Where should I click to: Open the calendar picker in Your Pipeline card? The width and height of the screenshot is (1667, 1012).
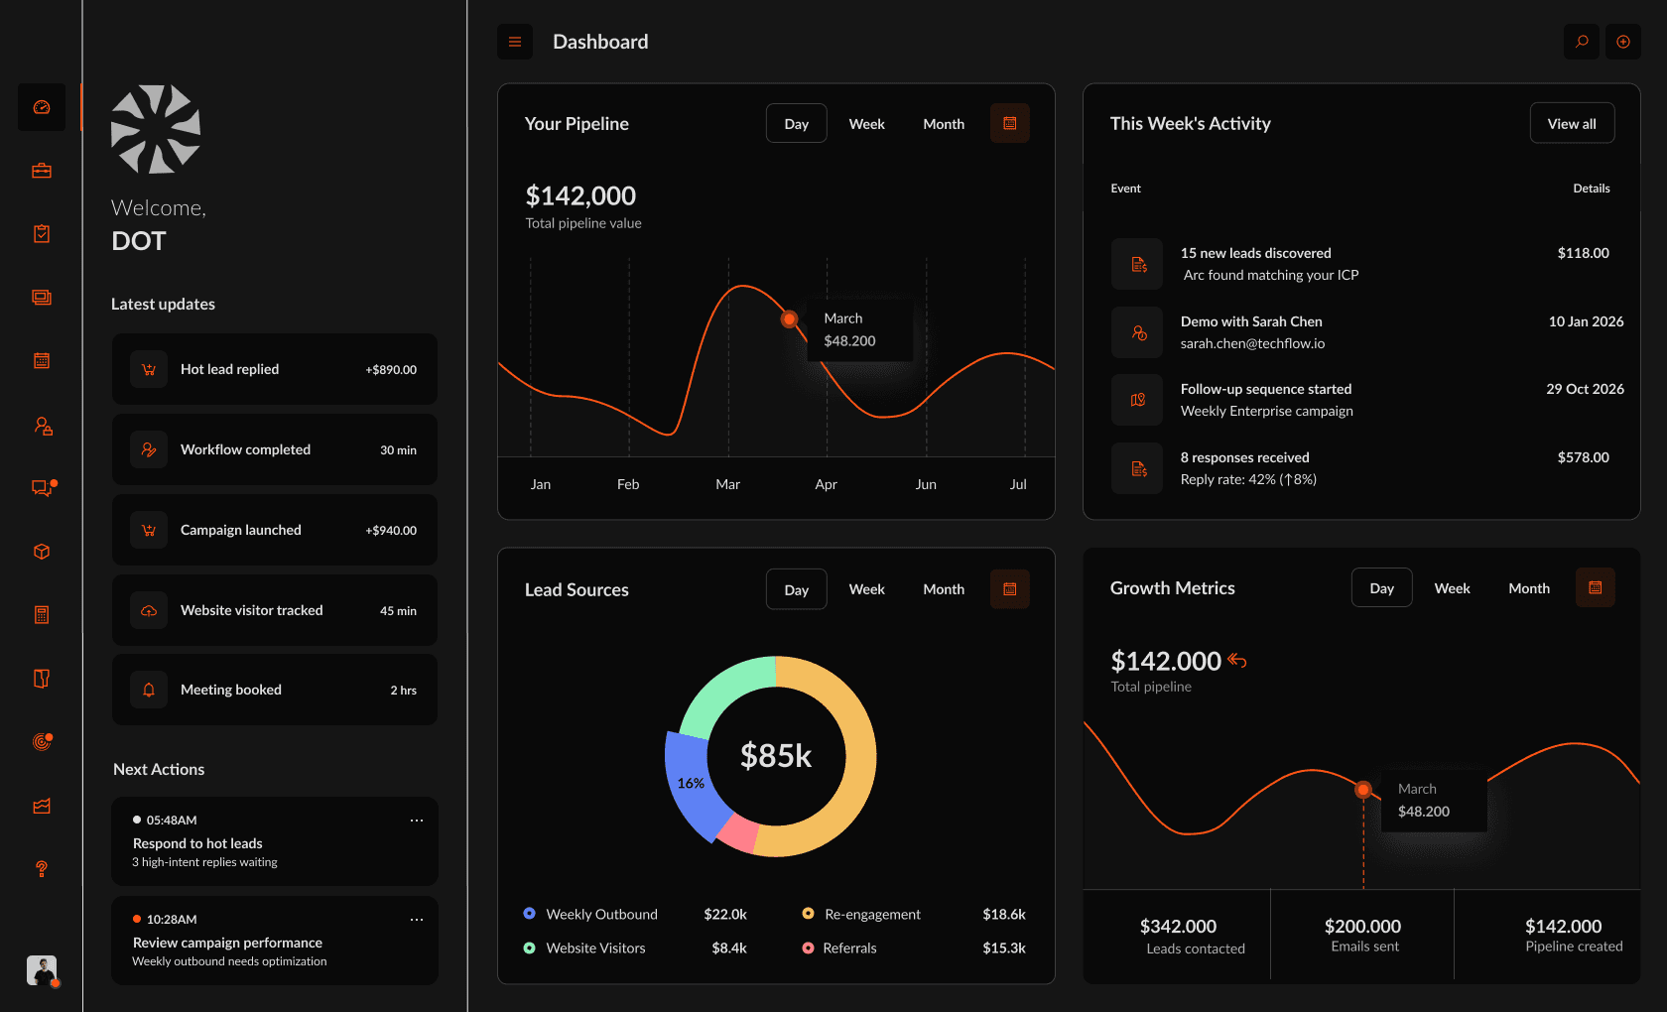tap(1009, 123)
